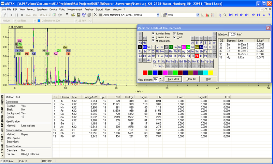Click the New element up/down stepper
The height and width of the screenshot is (164, 273).
161,80
